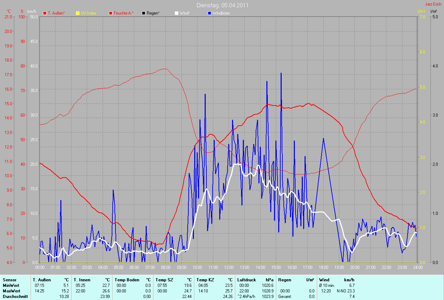Screen dimensions: 444x300
Task: Click the T. Außen minimum value '5.1'
Action: (67, 285)
